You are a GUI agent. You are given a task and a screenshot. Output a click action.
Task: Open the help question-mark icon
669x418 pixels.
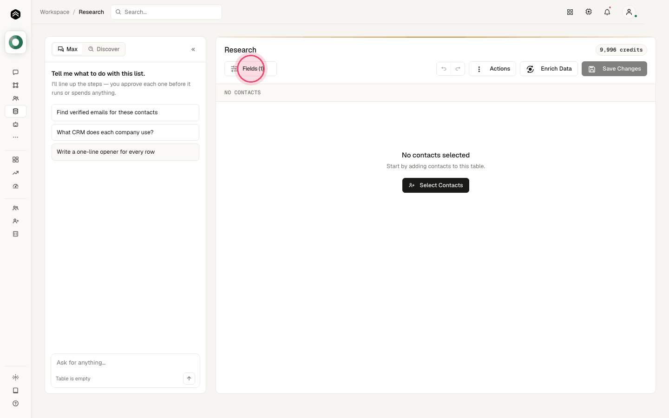click(15, 404)
